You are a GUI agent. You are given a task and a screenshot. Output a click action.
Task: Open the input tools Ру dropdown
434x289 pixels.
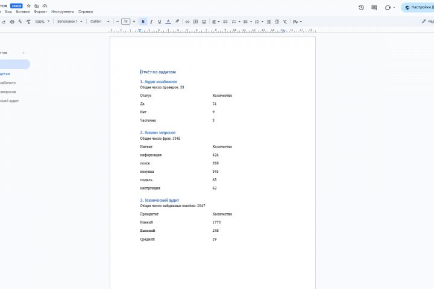click(x=297, y=22)
